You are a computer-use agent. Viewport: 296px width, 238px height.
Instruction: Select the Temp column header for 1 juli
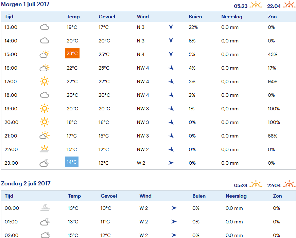(x=73, y=17)
